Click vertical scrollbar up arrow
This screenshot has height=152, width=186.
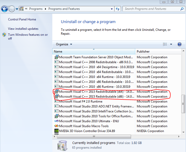(x=183, y=51)
